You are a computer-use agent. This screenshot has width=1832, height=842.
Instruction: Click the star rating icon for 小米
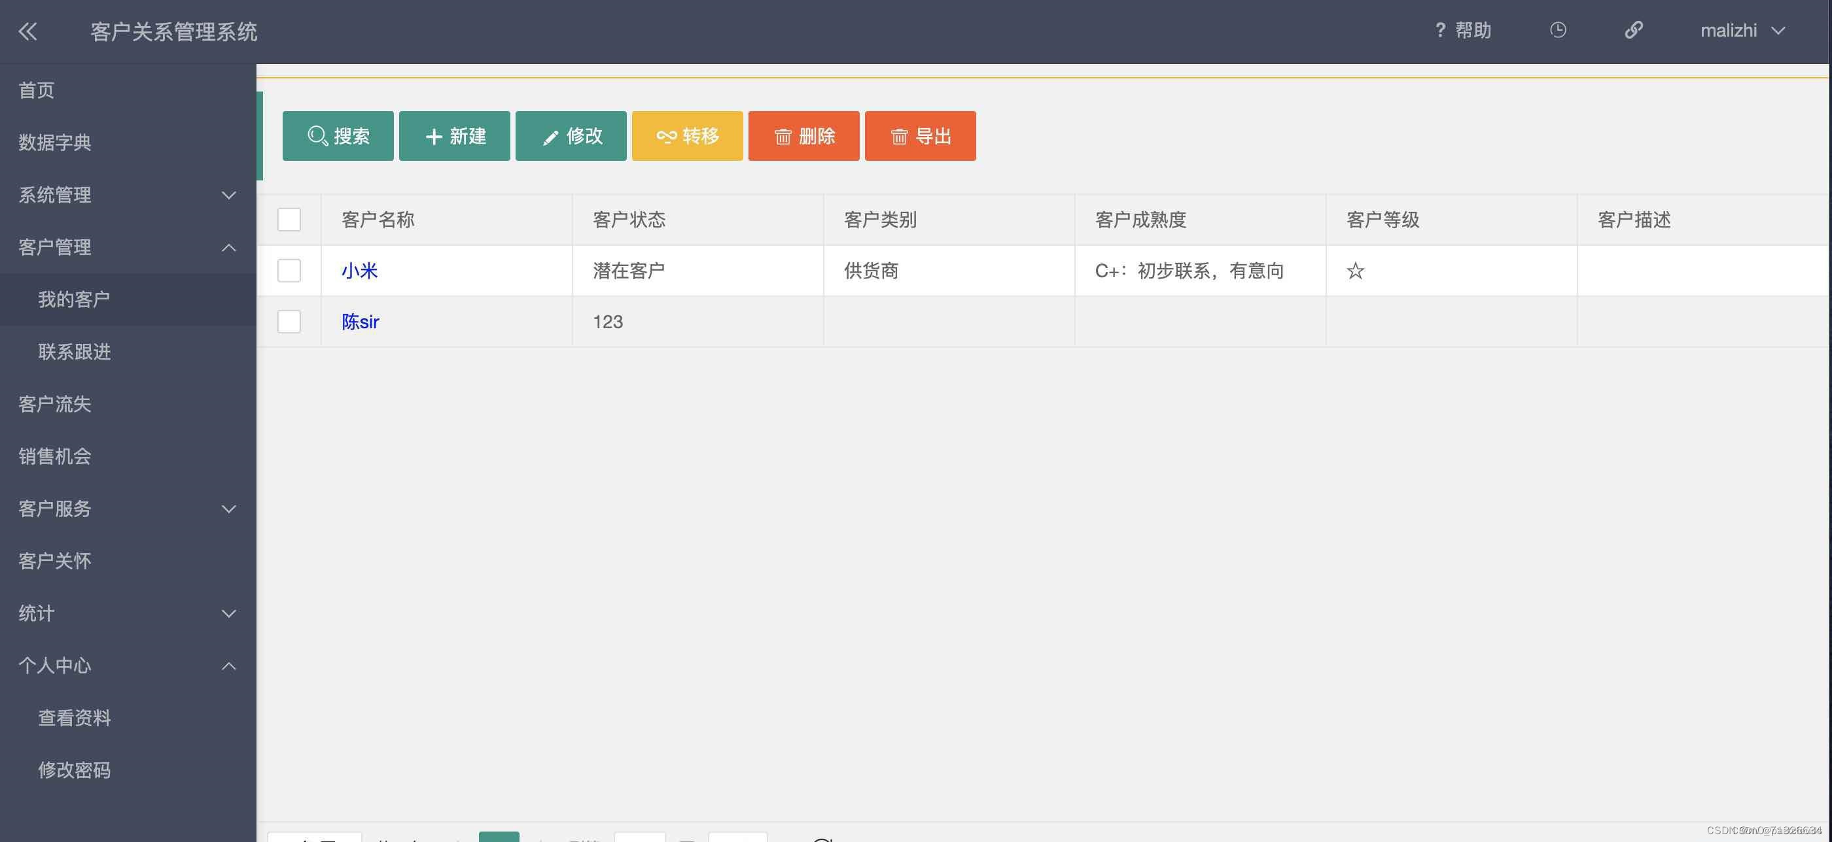(x=1355, y=271)
